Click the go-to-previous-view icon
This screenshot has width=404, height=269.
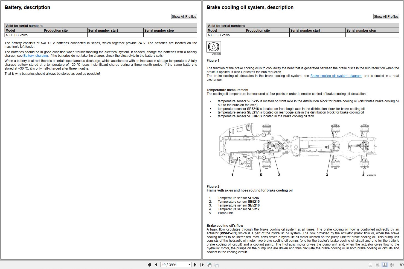coord(209,265)
